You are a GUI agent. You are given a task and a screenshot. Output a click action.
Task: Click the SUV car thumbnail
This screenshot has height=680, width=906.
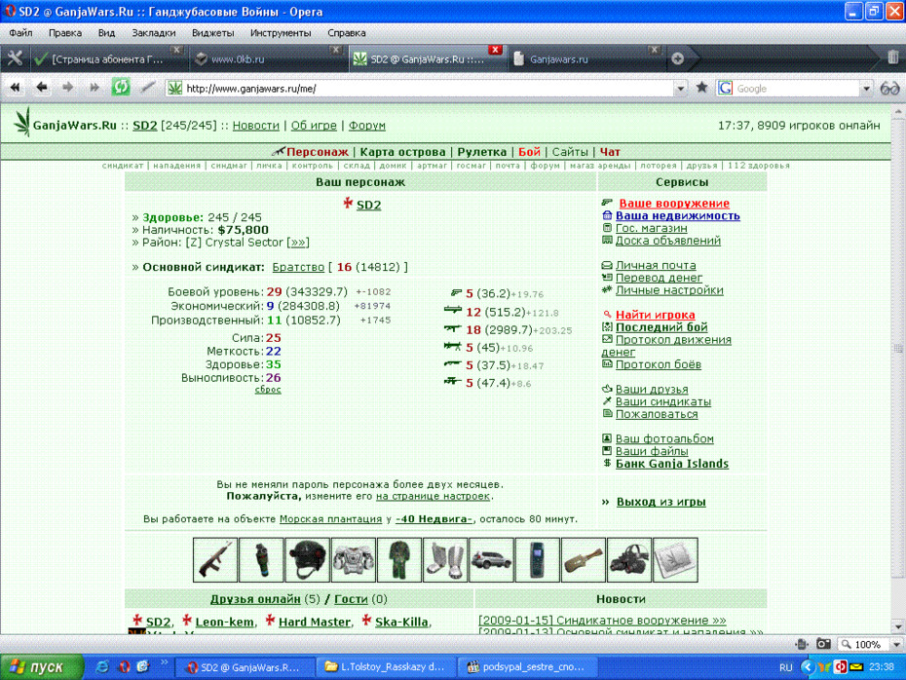click(492, 560)
